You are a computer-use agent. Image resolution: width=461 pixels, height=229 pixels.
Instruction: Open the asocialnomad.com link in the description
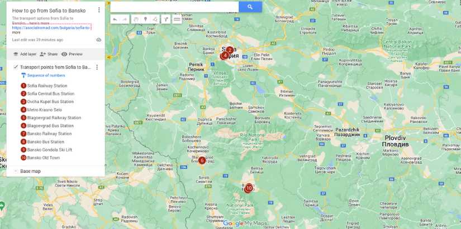tap(51, 27)
